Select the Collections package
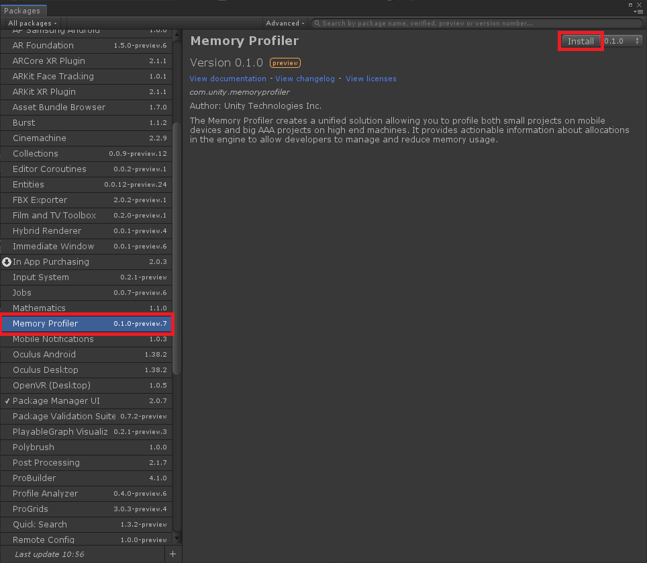This screenshot has width=647, height=563. 86,154
